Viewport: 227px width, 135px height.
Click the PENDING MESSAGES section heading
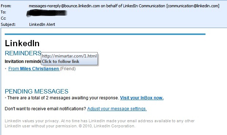(36, 91)
